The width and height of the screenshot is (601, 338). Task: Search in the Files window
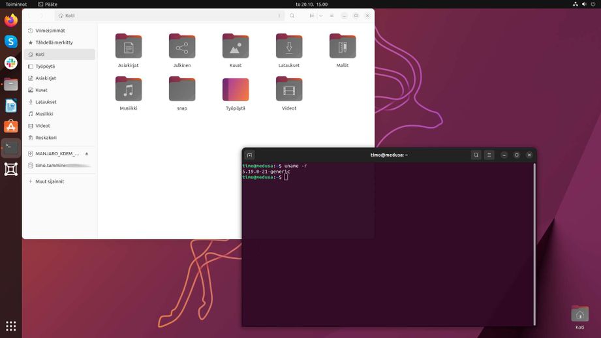tap(292, 16)
